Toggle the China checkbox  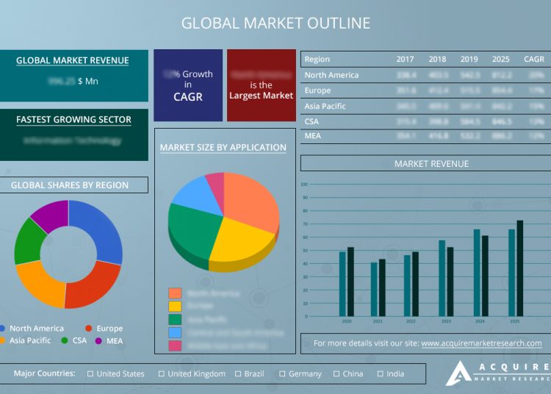tap(336, 374)
